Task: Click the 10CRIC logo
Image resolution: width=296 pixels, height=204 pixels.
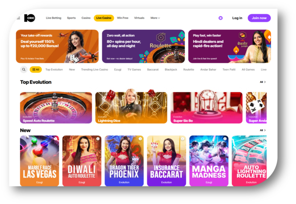Action: (x=30, y=18)
